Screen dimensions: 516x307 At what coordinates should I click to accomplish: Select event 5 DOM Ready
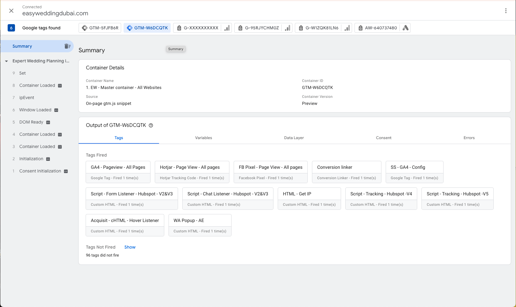pos(37,122)
